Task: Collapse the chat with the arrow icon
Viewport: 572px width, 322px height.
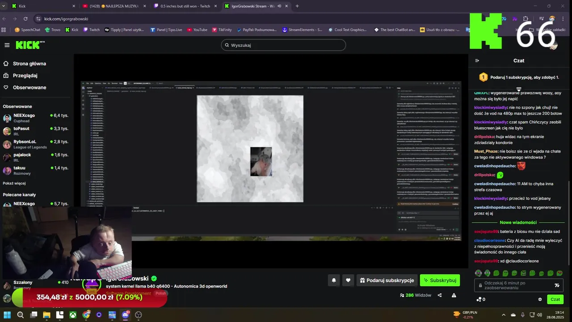Action: tap(477, 61)
